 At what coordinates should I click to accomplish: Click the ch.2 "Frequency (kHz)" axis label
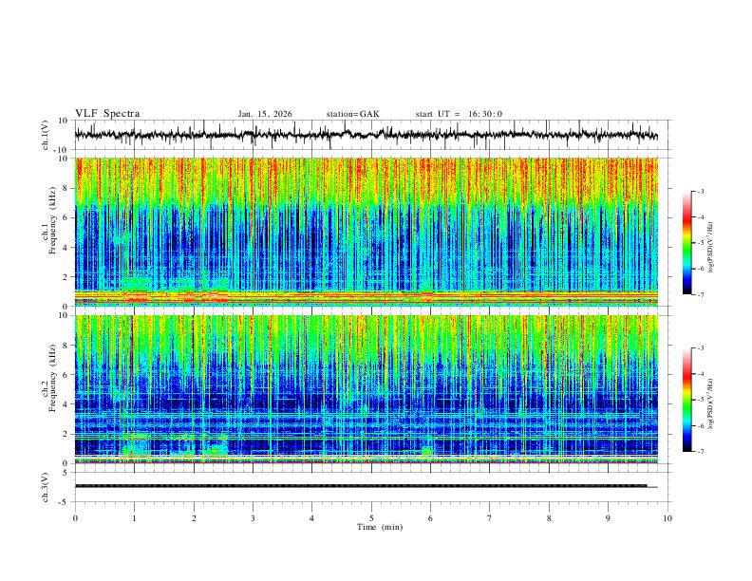pos(52,378)
